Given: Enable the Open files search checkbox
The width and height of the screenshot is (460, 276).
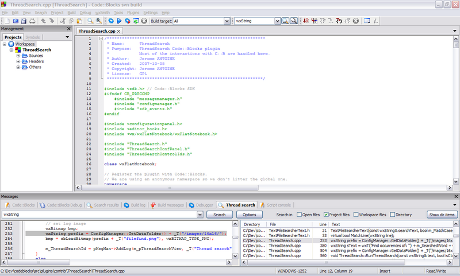Looking at the screenshot, I should click(x=299, y=215).
